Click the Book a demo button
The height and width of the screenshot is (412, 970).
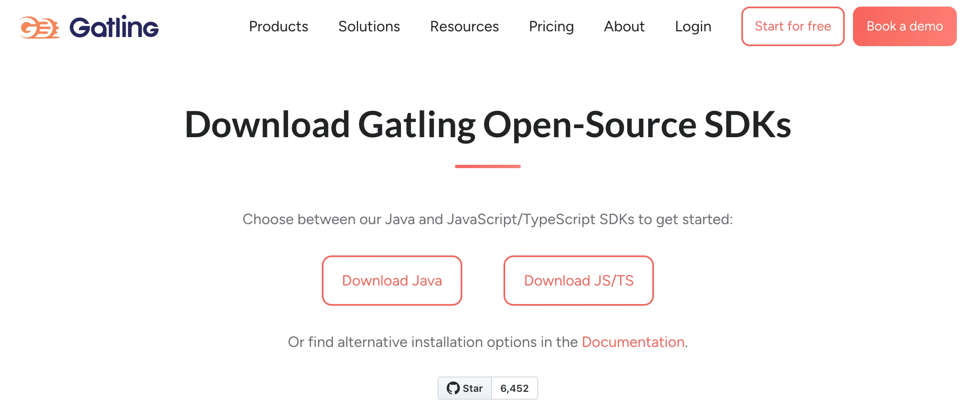904,26
